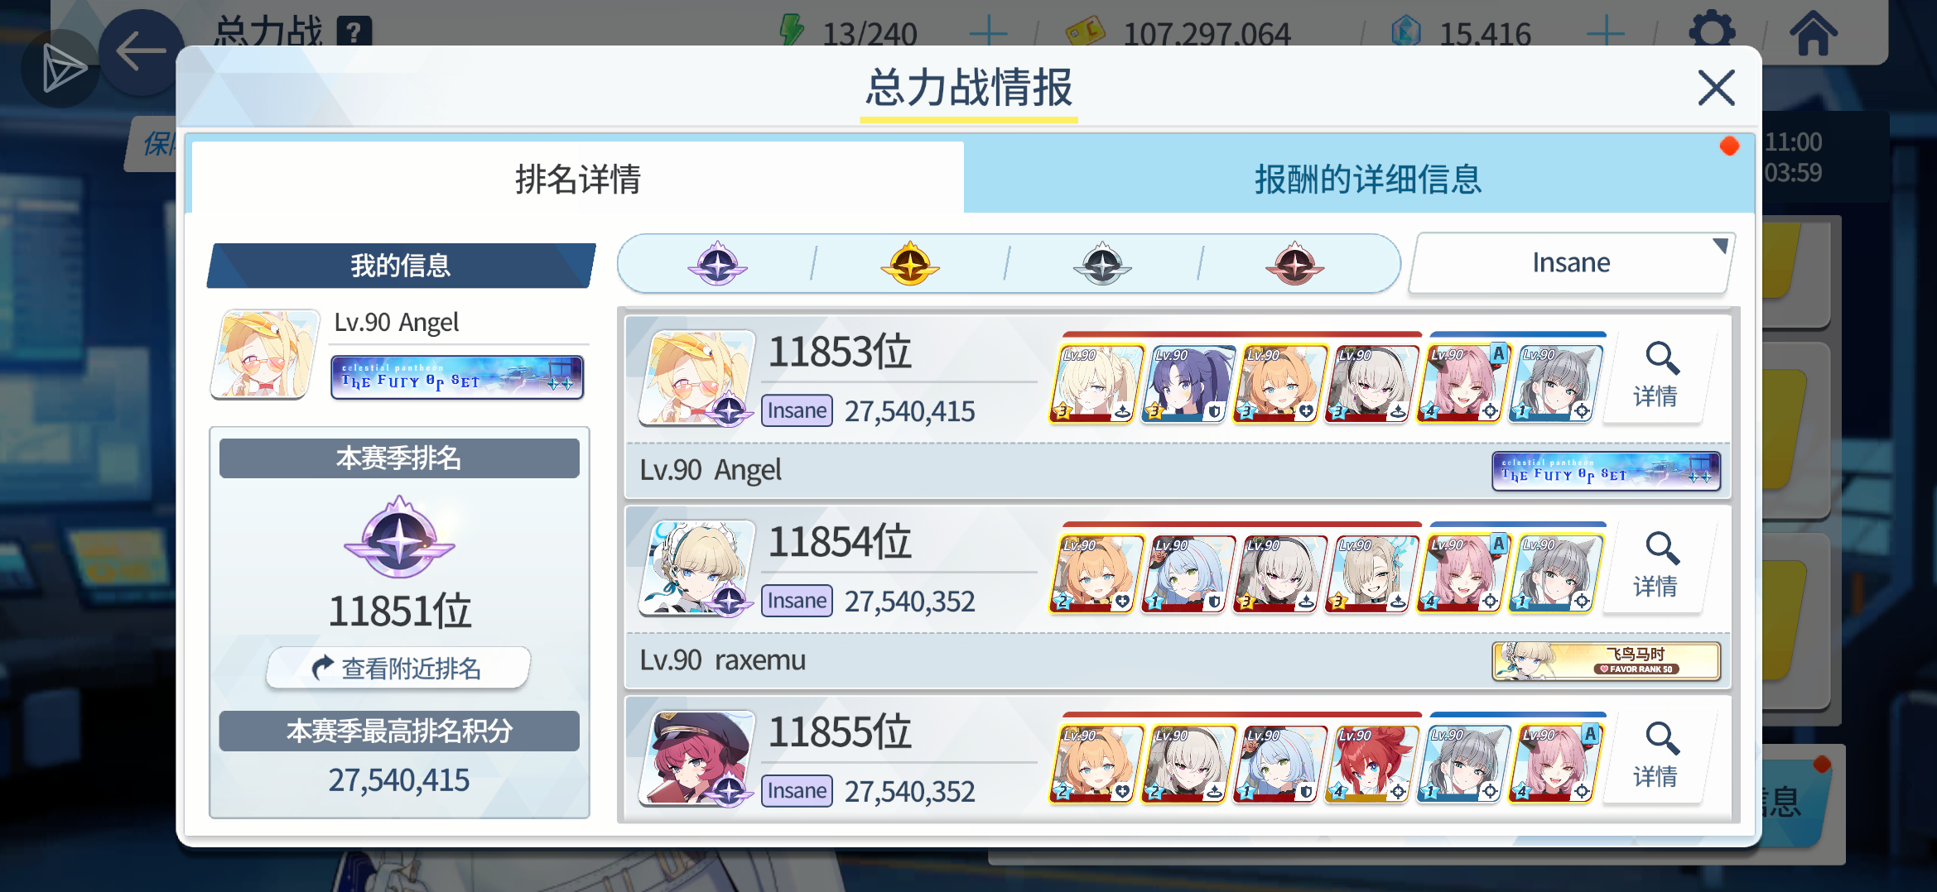Viewport: 1937px width, 892px height.
Task: Select the silver rank tier icon
Action: point(1102,264)
